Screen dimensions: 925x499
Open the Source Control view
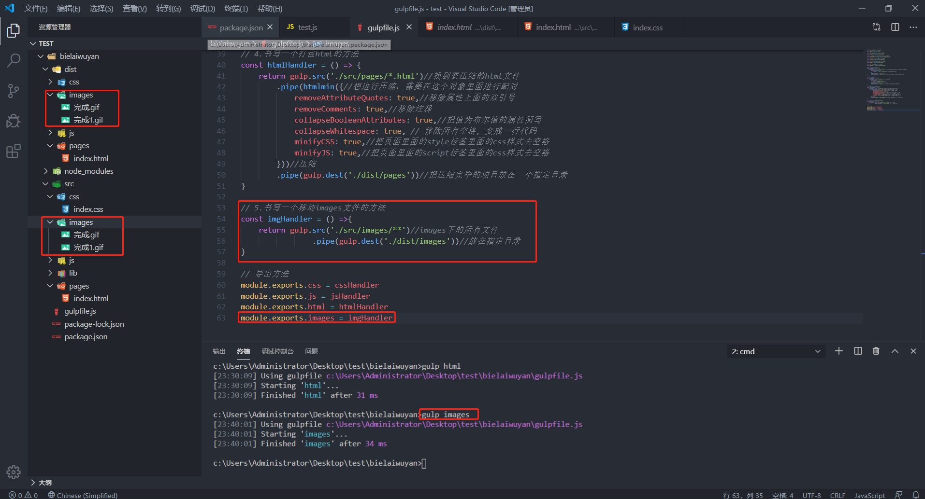[x=14, y=91]
